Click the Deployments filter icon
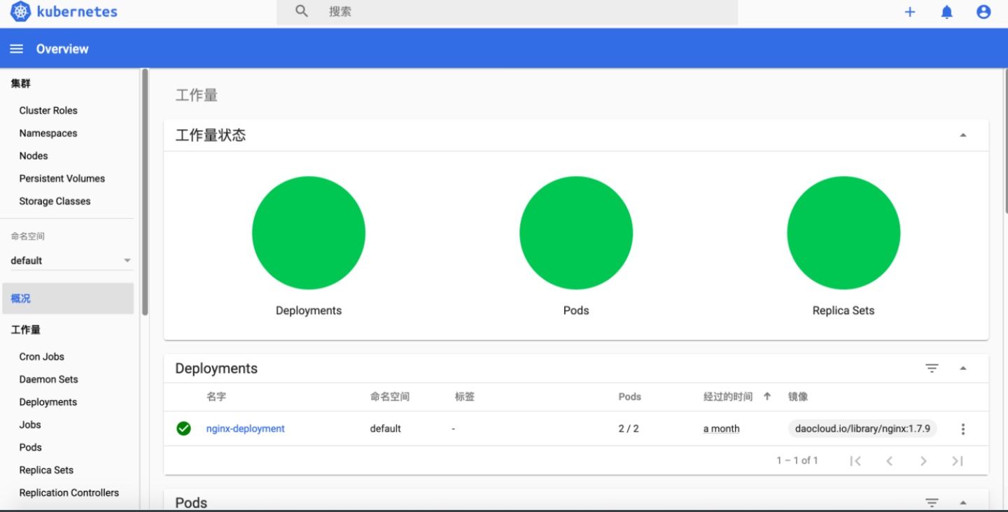 932,368
